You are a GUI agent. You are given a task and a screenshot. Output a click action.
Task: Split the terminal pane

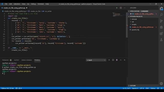click(x=113, y=60)
